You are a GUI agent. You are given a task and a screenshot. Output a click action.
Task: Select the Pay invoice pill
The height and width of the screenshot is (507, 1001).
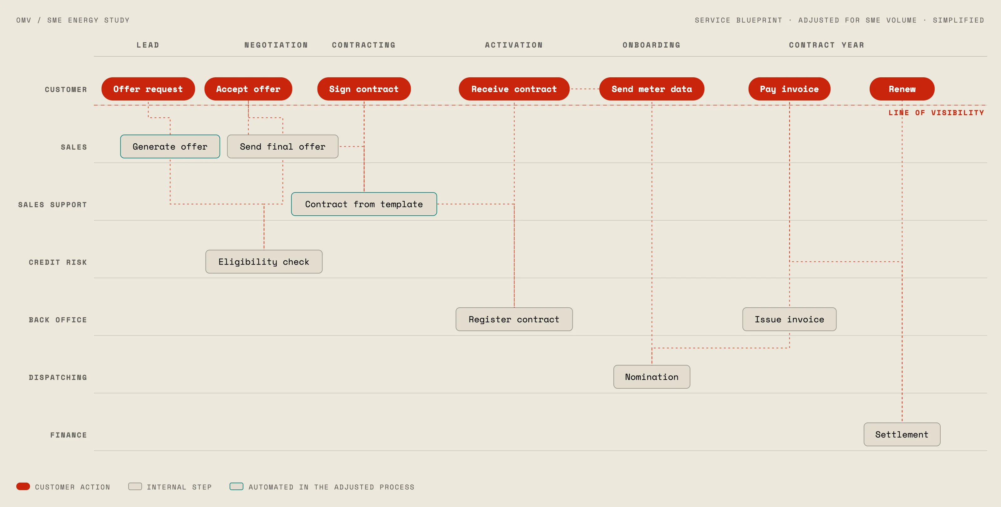pyautogui.click(x=789, y=89)
